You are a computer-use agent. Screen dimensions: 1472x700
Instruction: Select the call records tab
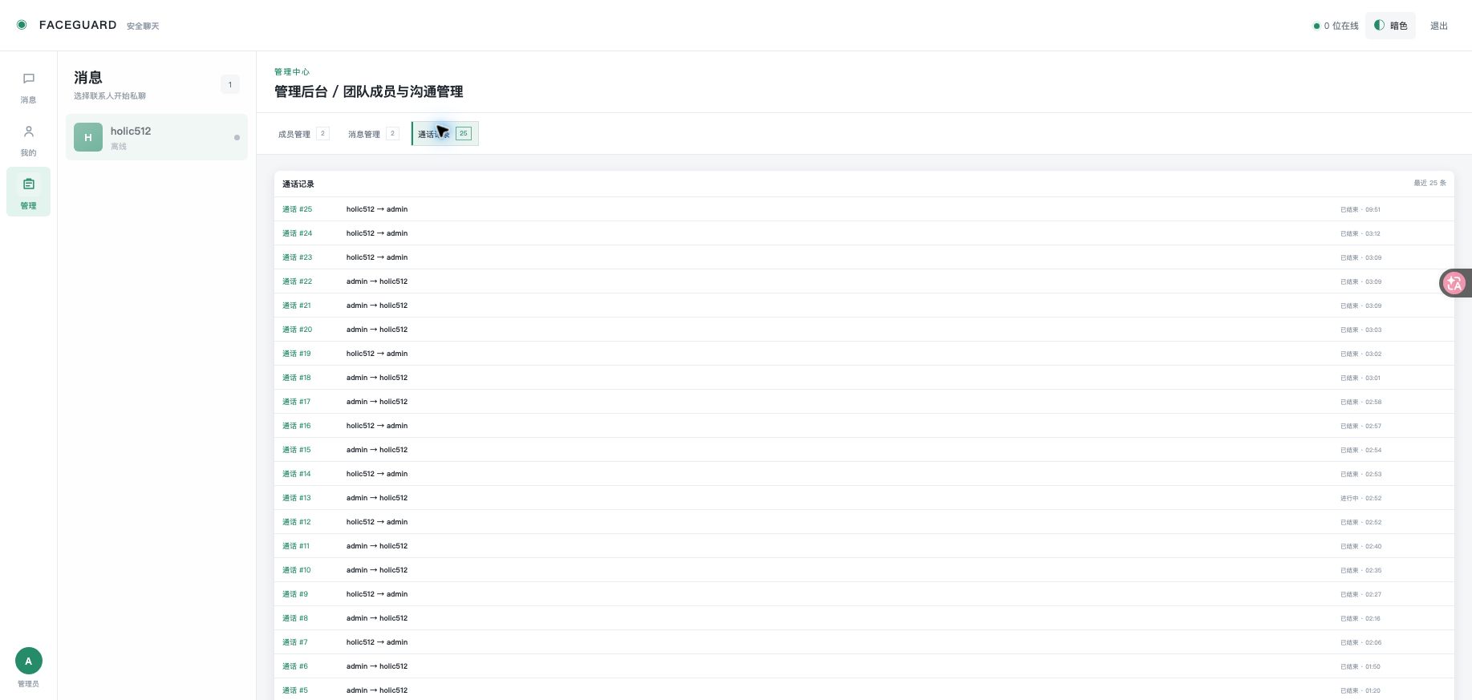coord(445,134)
